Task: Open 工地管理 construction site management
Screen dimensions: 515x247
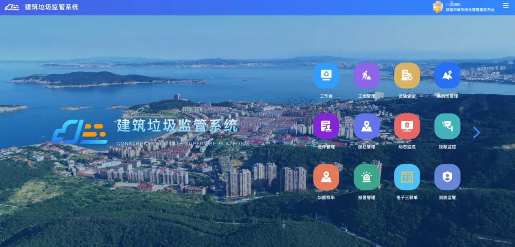Action: click(366, 76)
